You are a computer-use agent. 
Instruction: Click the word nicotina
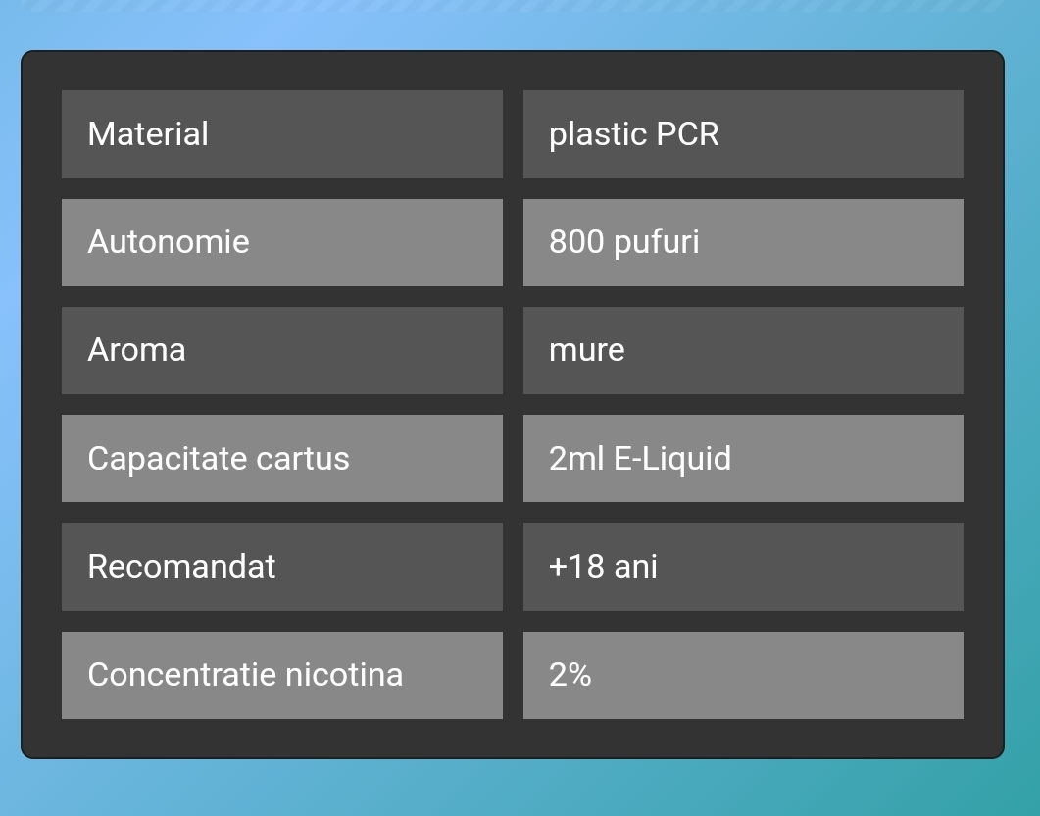pyautogui.click(x=344, y=675)
